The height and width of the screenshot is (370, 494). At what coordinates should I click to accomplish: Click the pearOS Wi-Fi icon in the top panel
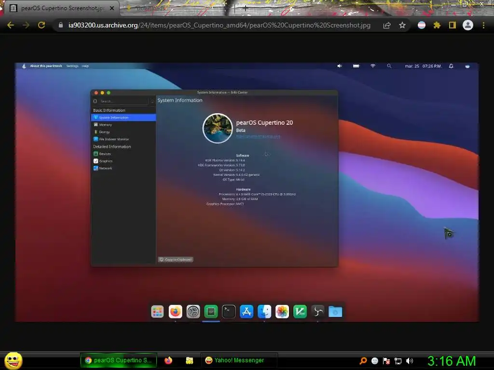(373, 66)
